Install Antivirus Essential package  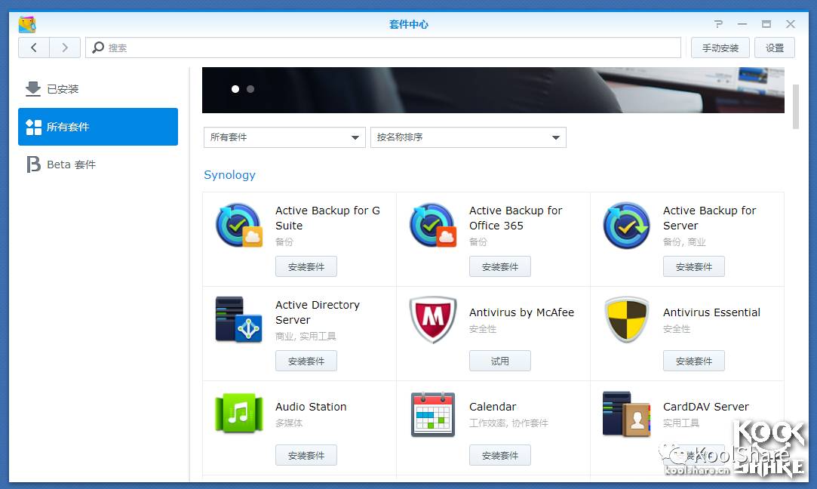click(x=694, y=361)
